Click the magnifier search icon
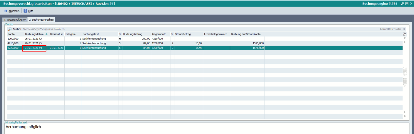The height and width of the screenshot is (134, 414). pyautogui.click(x=10, y=29)
